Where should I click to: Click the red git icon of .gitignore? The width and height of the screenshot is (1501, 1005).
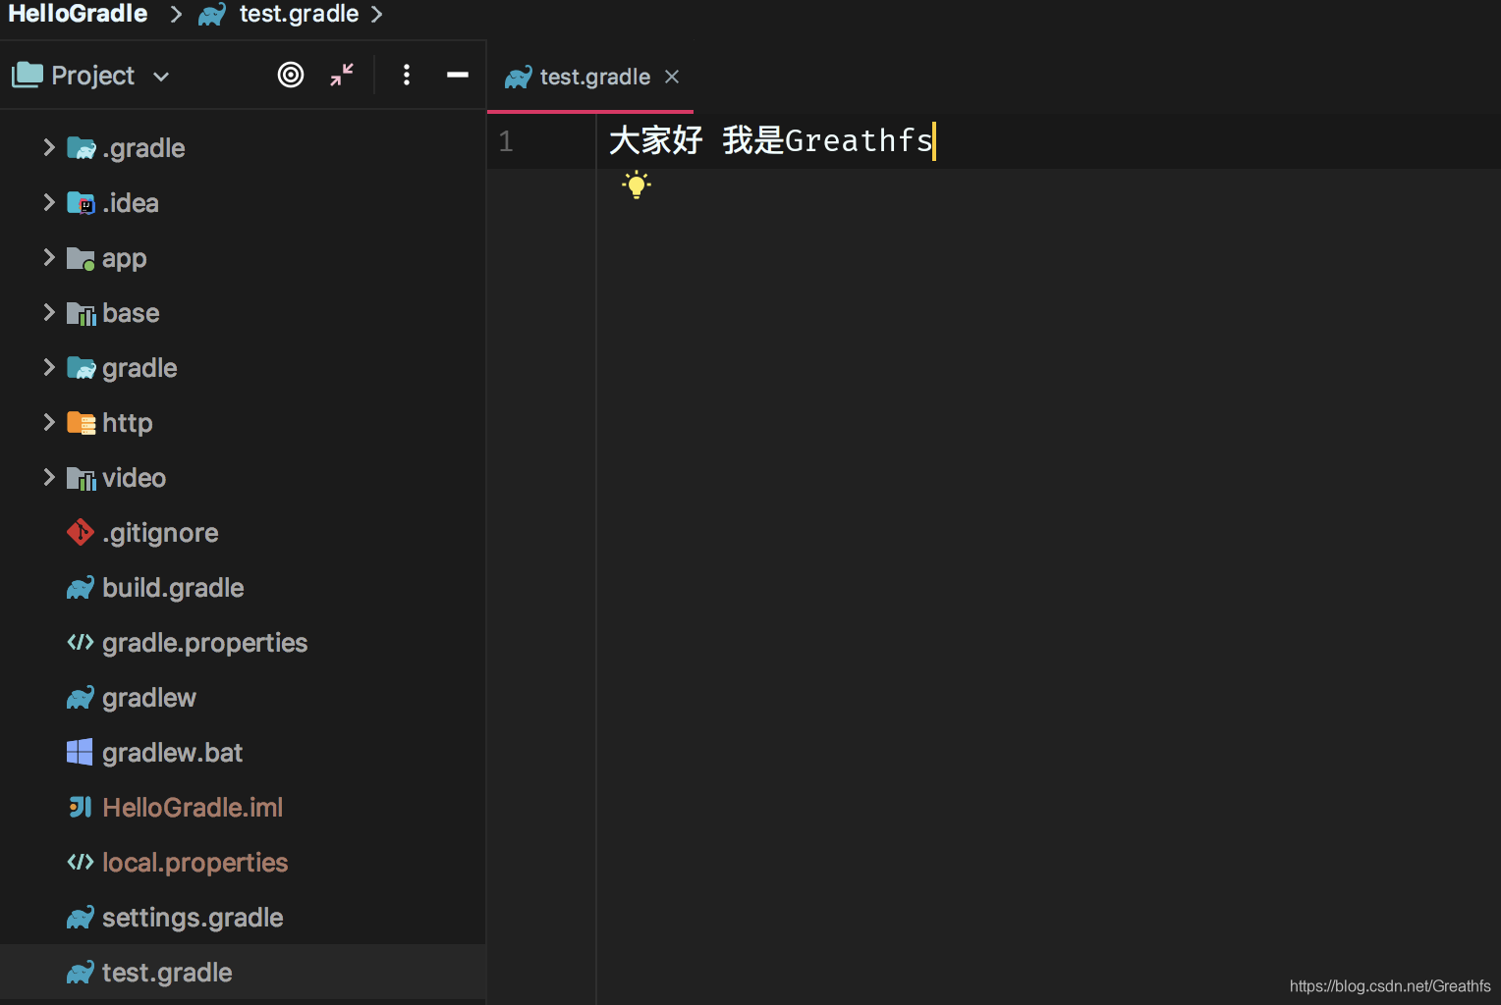click(x=81, y=532)
